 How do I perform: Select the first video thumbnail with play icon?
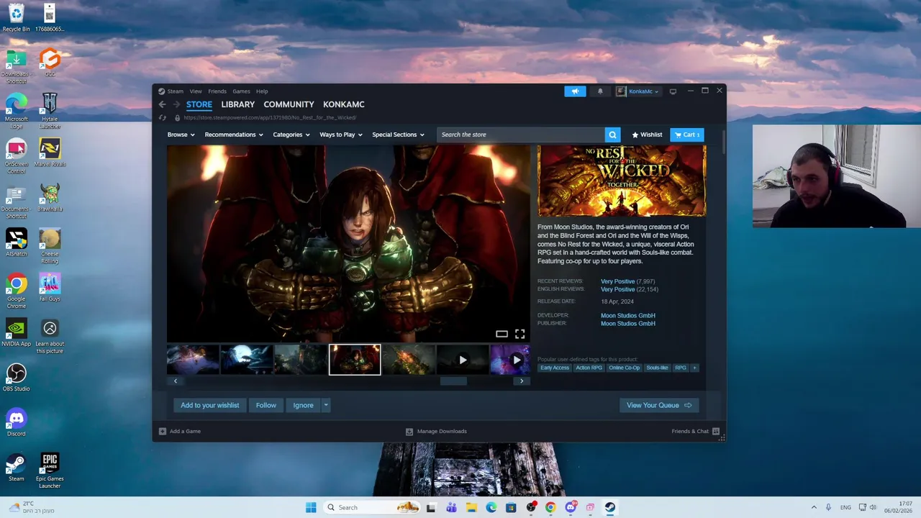coord(463,360)
